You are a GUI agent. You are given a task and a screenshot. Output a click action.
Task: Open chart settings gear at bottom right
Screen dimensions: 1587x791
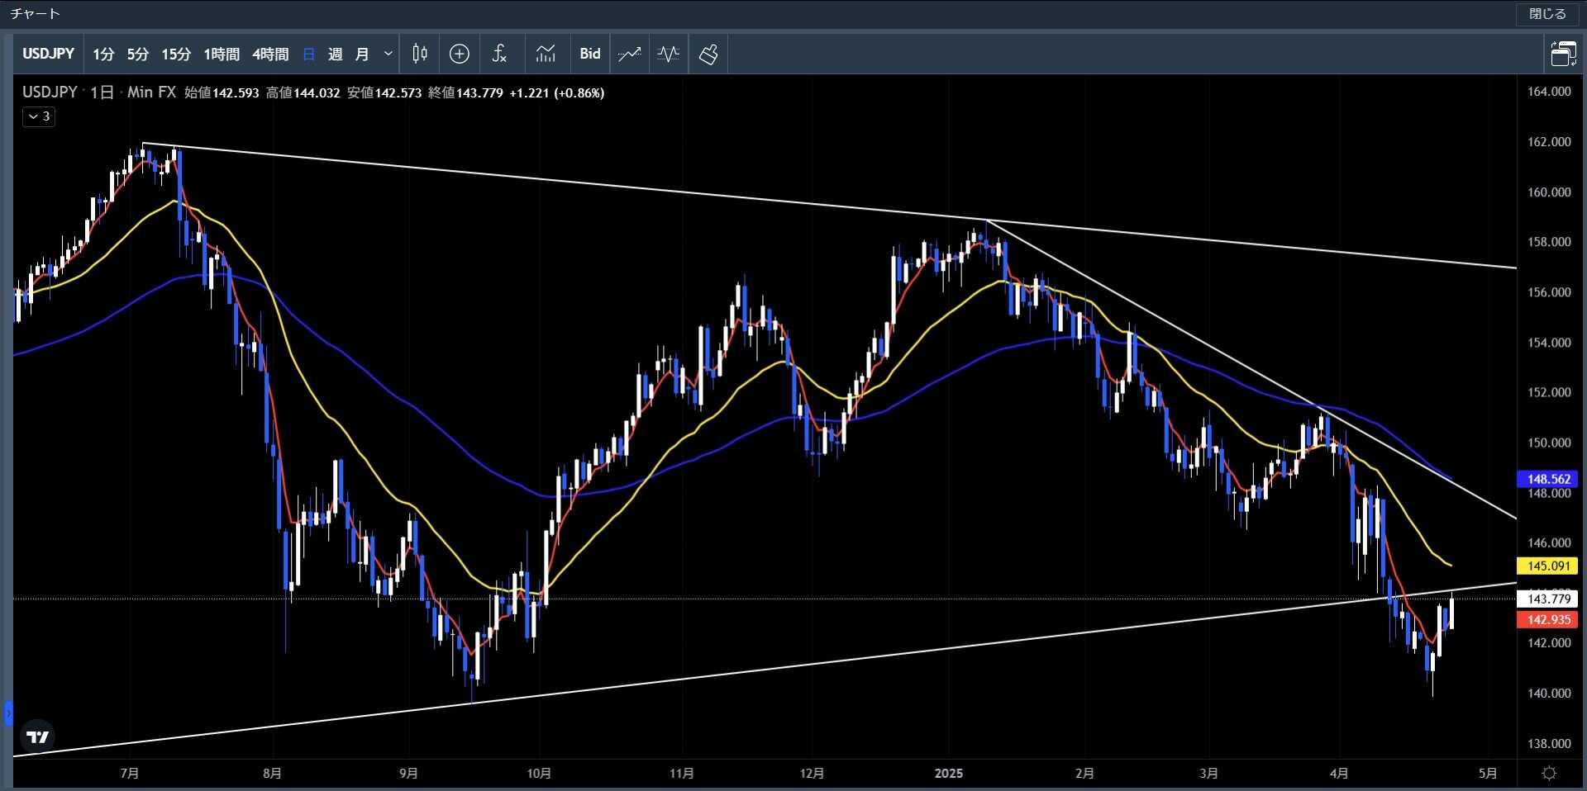coord(1550,774)
